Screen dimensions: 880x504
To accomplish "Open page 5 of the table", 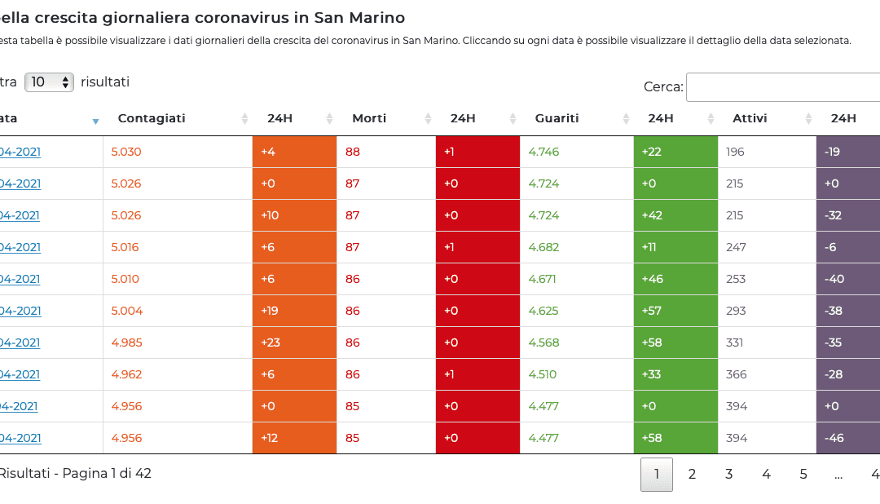I will [803, 475].
